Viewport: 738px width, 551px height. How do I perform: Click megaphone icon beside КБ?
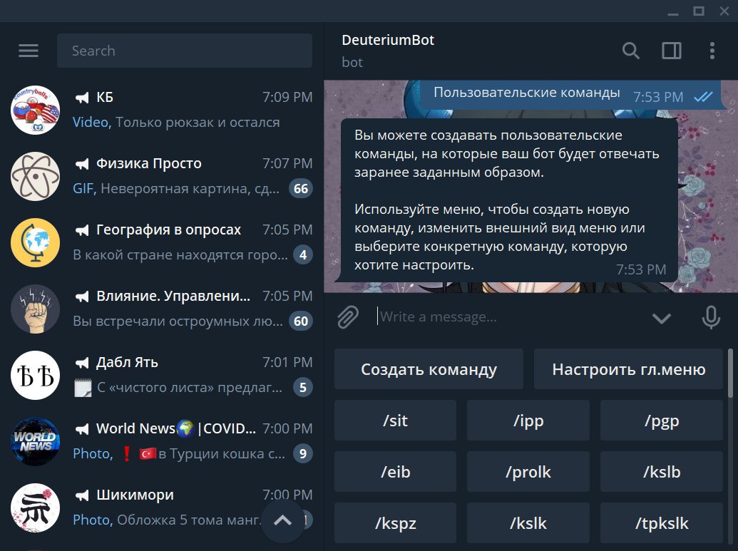82,98
